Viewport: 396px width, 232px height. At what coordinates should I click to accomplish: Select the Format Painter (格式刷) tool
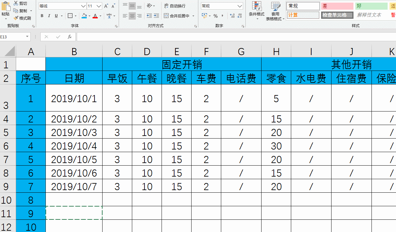22,18
